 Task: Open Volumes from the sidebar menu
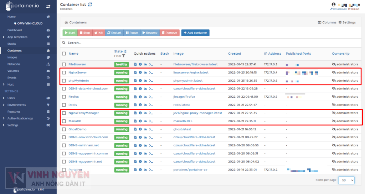[x=13, y=71]
